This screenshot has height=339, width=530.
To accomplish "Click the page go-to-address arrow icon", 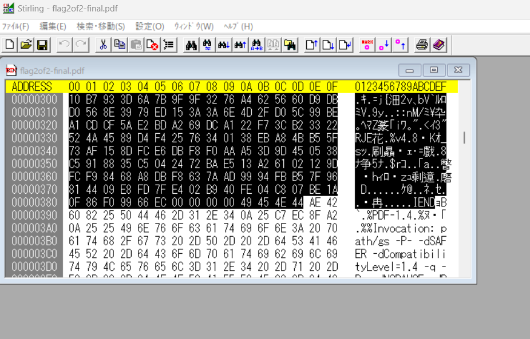I will click(345, 45).
